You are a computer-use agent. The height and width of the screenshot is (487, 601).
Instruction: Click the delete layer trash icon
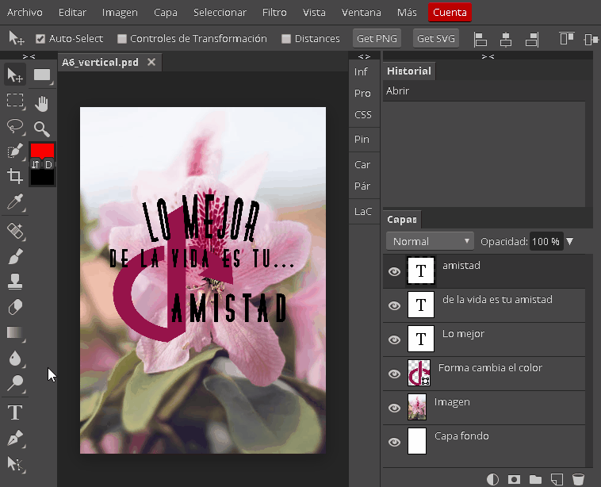(578, 479)
